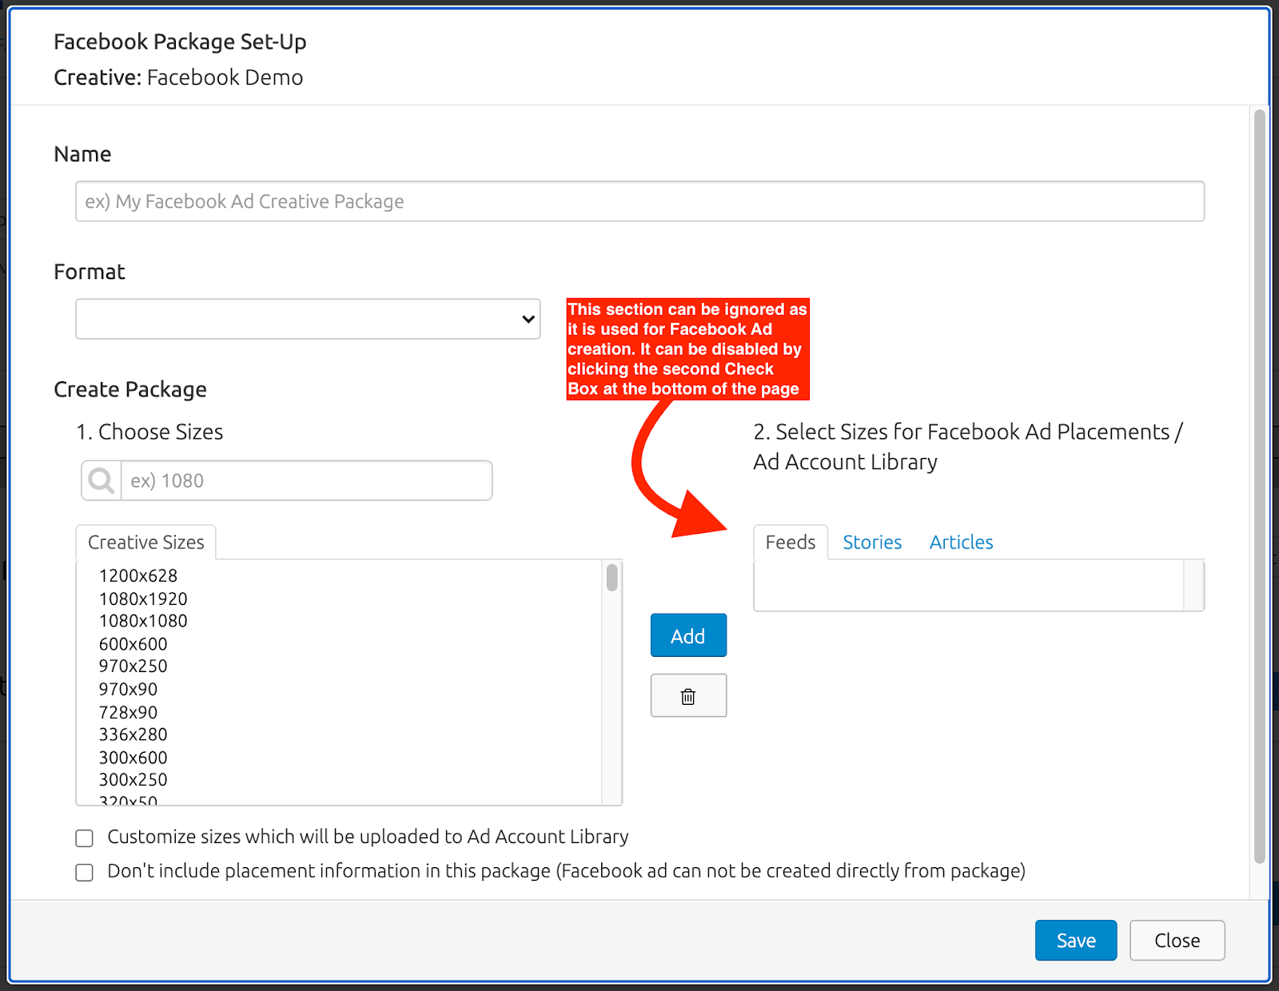Focus the package Name input field
Image resolution: width=1279 pixels, height=991 pixels.
click(639, 201)
